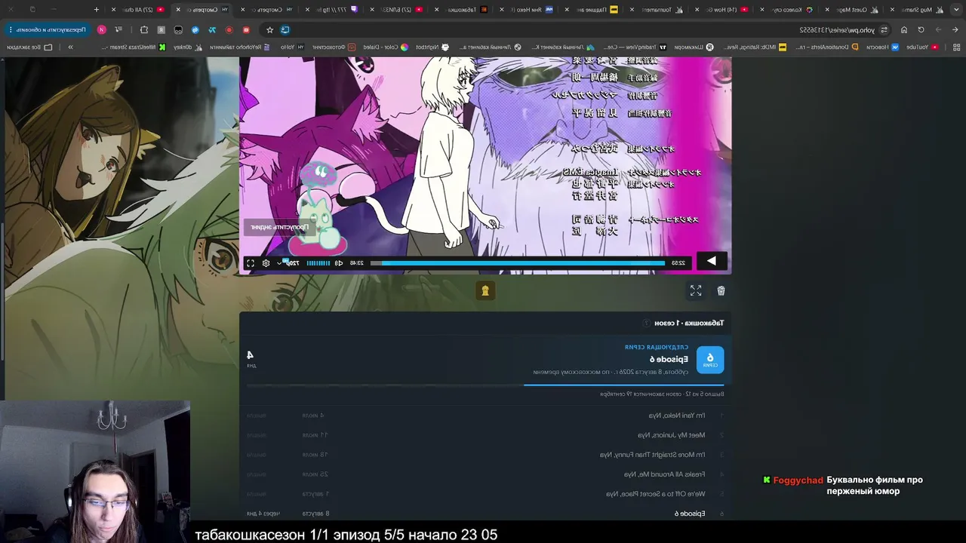
Task: Click the popcorn bucket icon below the player
Action: pyautogui.click(x=721, y=290)
